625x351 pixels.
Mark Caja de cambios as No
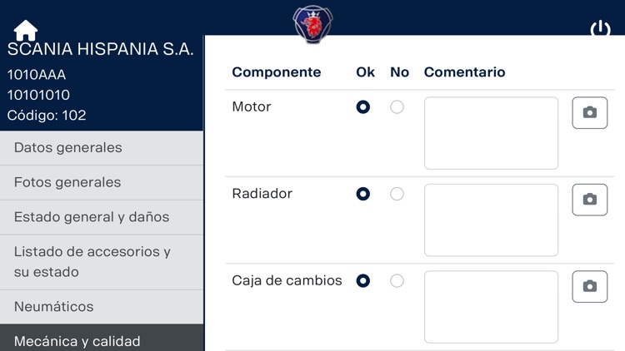397,281
